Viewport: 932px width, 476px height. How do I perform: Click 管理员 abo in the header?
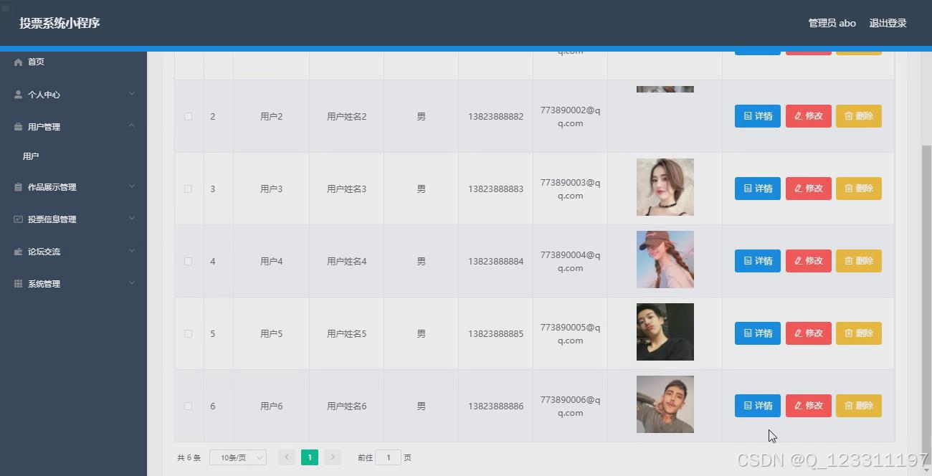(832, 23)
